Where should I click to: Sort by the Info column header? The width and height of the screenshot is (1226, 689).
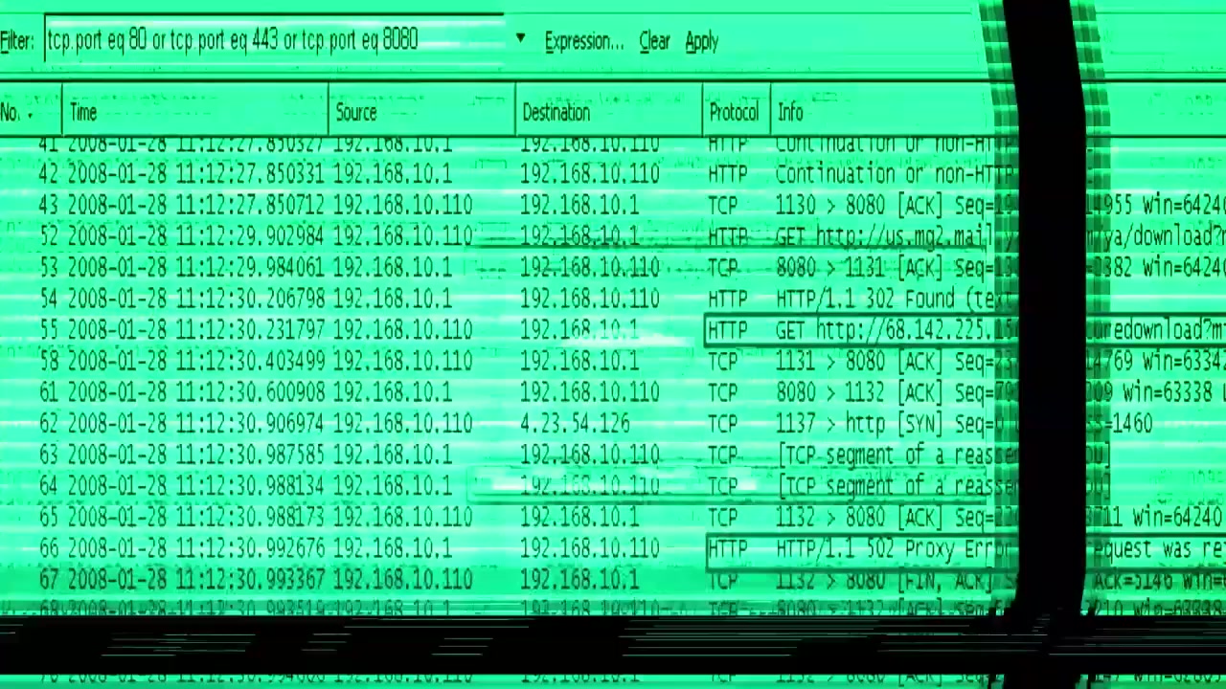click(x=881, y=113)
